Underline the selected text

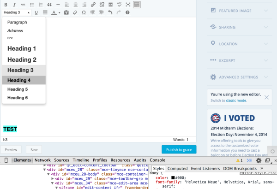click(x=36, y=12)
